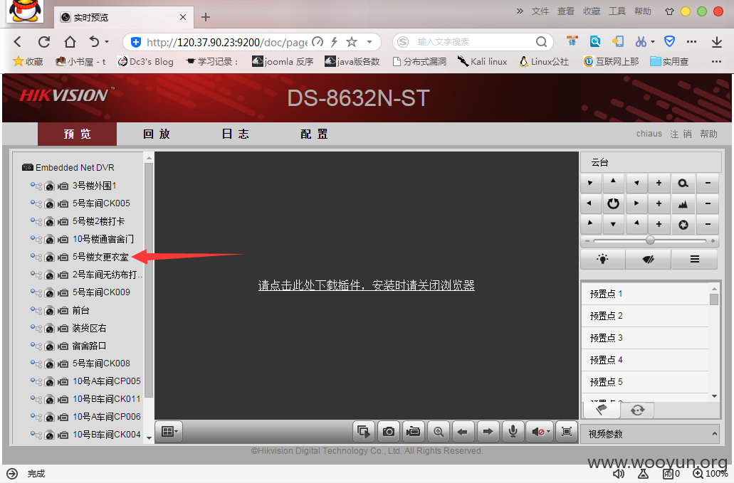This screenshot has width=734, height=483.
Task: Click the start all preview icon
Action: coord(363,431)
